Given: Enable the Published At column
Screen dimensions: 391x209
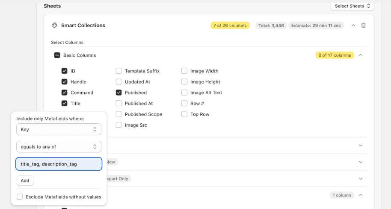Looking at the screenshot, I should point(118,103).
